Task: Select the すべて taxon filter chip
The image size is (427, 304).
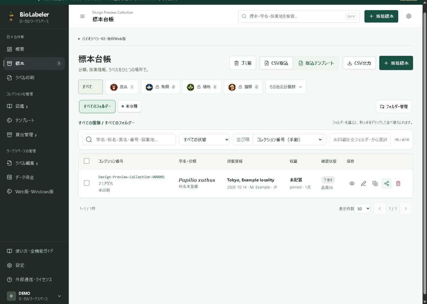Action: 90,87
